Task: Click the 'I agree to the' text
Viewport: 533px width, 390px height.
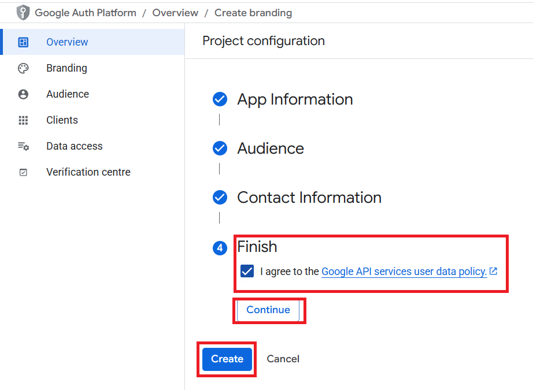Action: [x=290, y=272]
